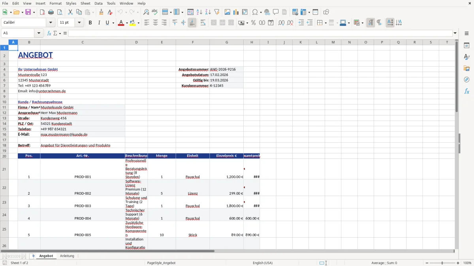This screenshot has height=266, width=474.
Task: Apply the yellow background color swatch
Action: point(133,23)
